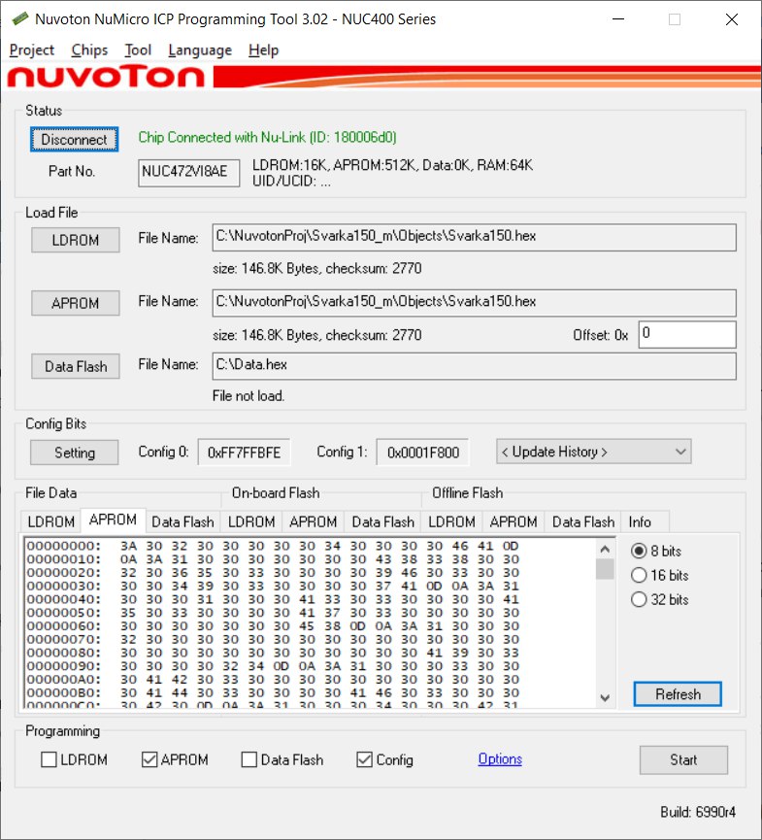The width and height of the screenshot is (762, 840).
Task: Open the On-board Flash LDROM tab
Action: (x=251, y=521)
